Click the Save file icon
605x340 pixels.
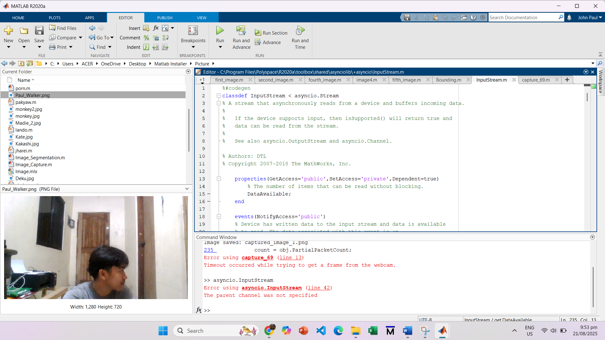pyautogui.click(x=39, y=31)
